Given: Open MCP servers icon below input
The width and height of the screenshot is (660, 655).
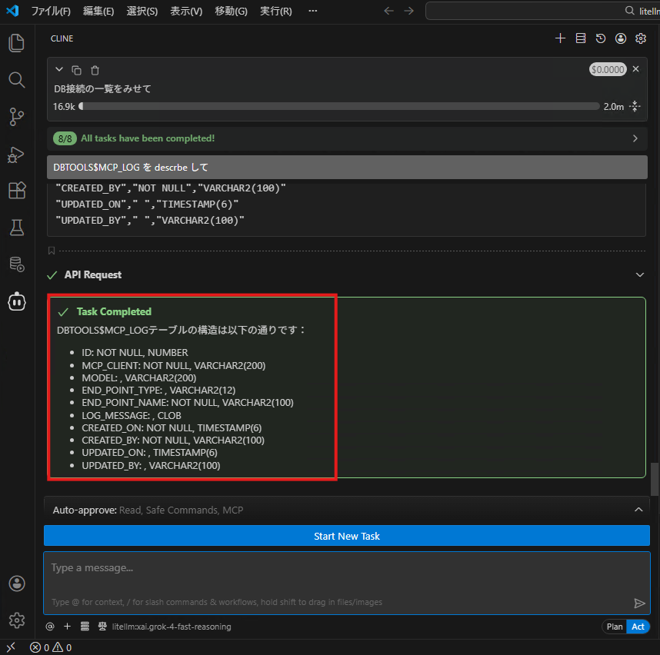Looking at the screenshot, I should click(x=85, y=627).
